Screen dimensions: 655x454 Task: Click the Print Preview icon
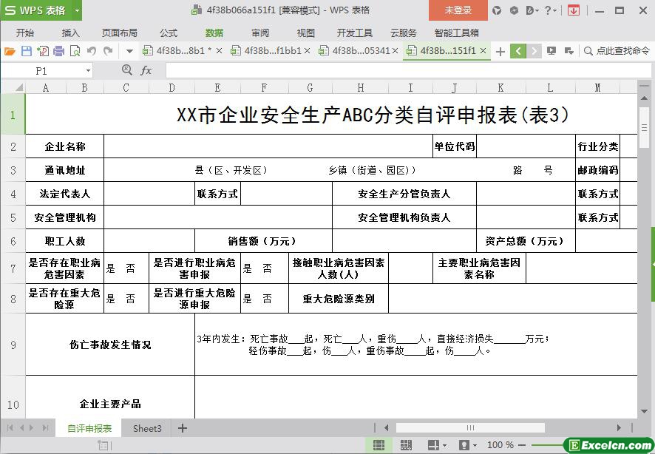tap(75, 51)
